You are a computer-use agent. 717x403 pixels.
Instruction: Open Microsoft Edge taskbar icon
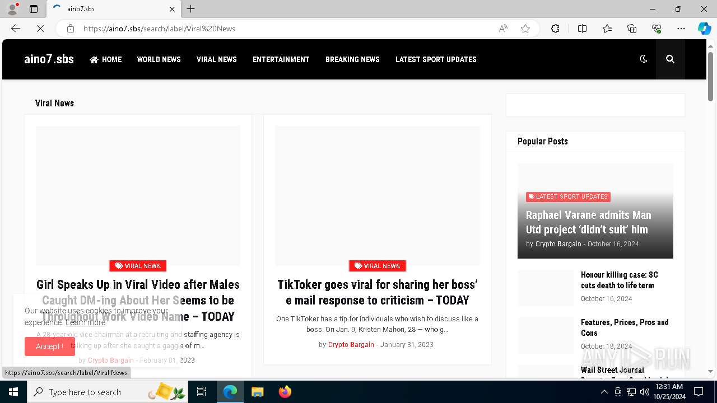click(230, 392)
